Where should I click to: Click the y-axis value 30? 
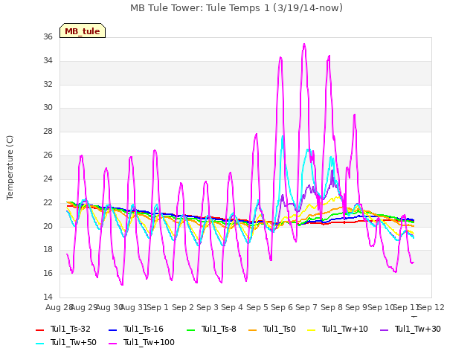[x=48, y=107]
